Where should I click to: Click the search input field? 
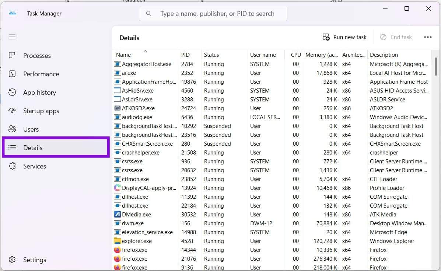click(x=213, y=14)
